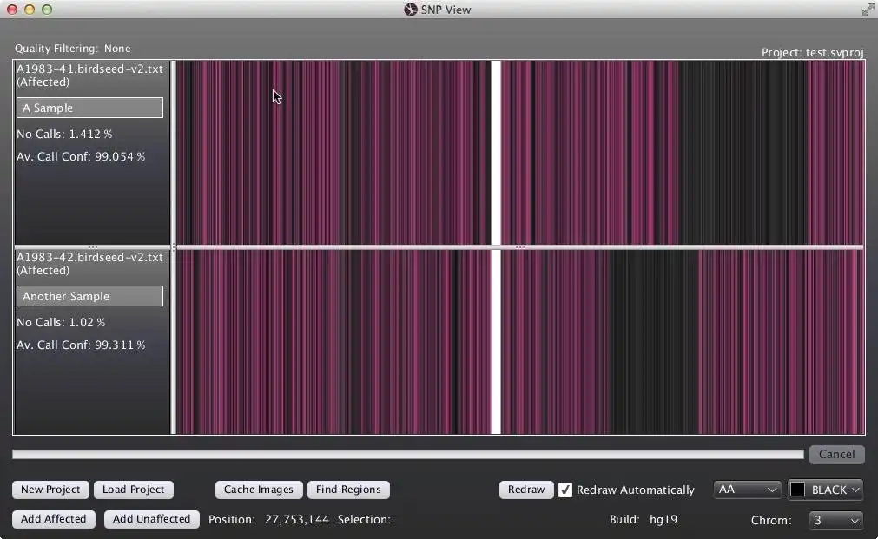Screen dimensions: 878x539
Task: Cancel the current progress operation
Action: [836, 455]
